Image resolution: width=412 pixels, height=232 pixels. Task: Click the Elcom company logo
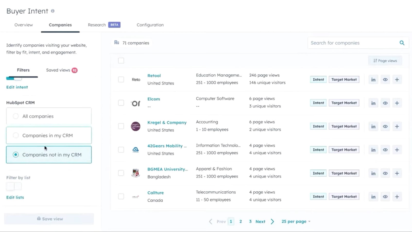[136, 103]
